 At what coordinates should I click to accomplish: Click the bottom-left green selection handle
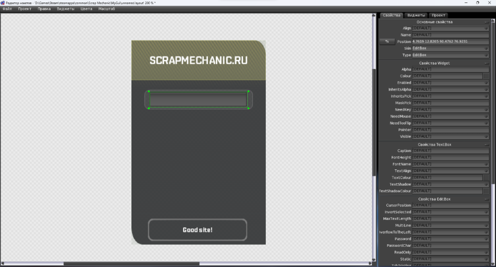click(149, 108)
